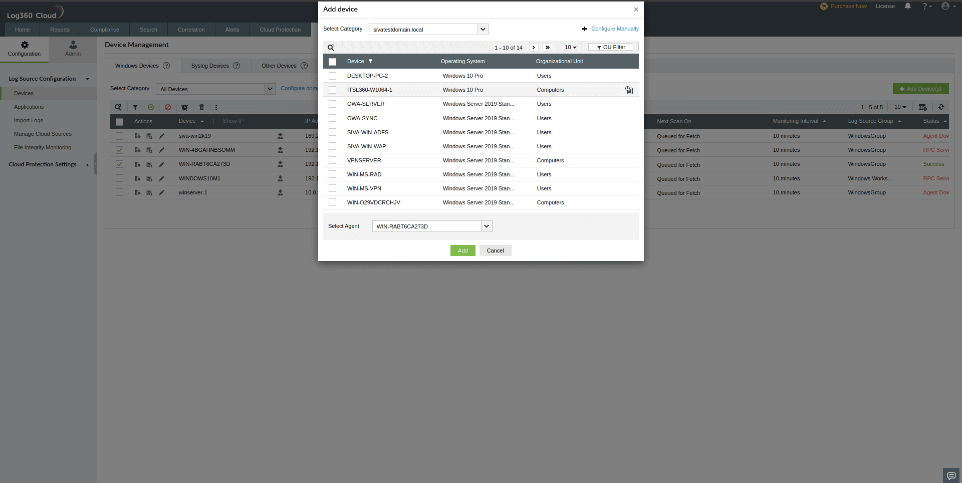Go to next page of domain devices
Viewport: 962px width, 484px height.
(534, 48)
